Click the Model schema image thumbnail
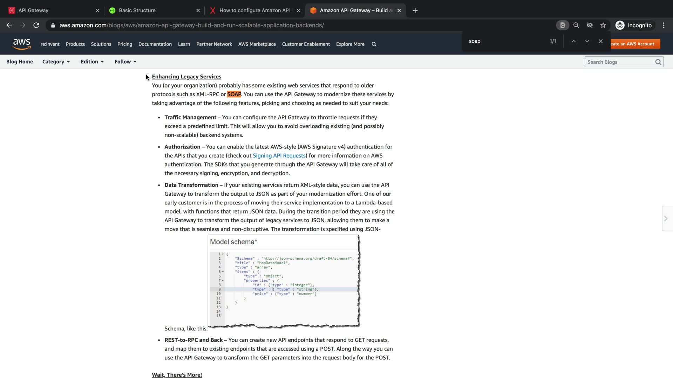This screenshot has height=378, width=673. click(284, 281)
